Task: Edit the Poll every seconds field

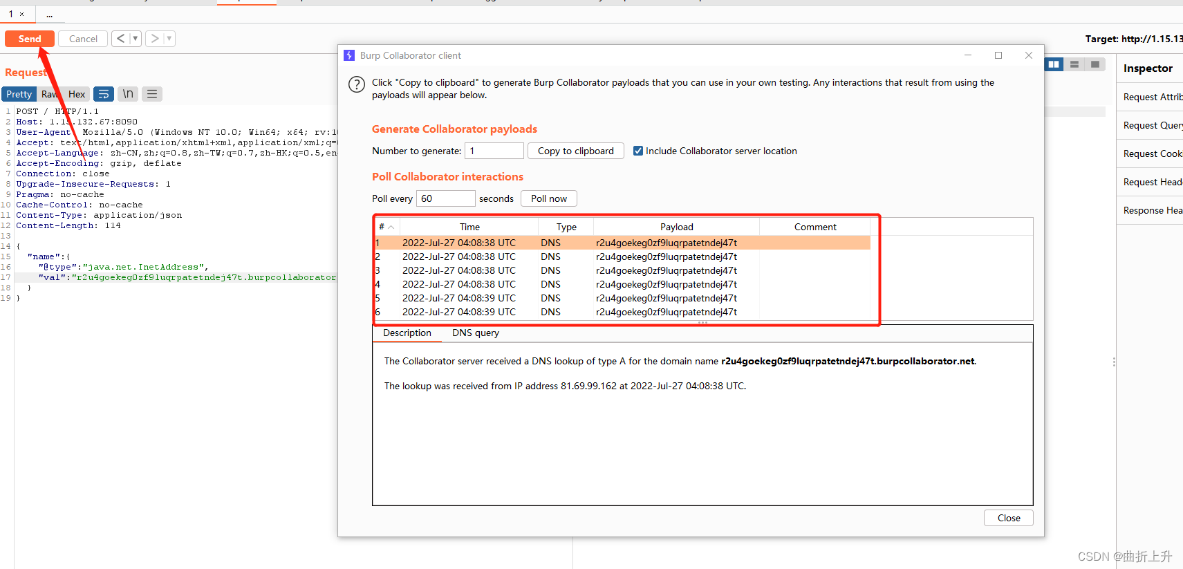Action: 446,198
